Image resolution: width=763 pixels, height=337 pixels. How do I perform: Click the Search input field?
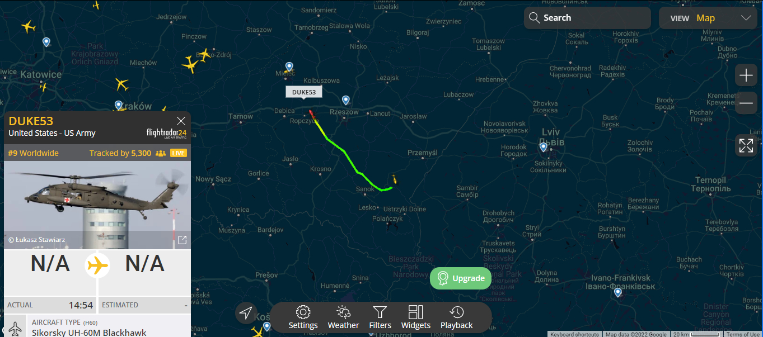point(587,18)
